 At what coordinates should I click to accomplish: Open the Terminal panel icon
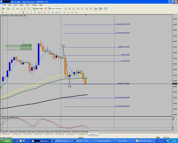tap(25, 9)
